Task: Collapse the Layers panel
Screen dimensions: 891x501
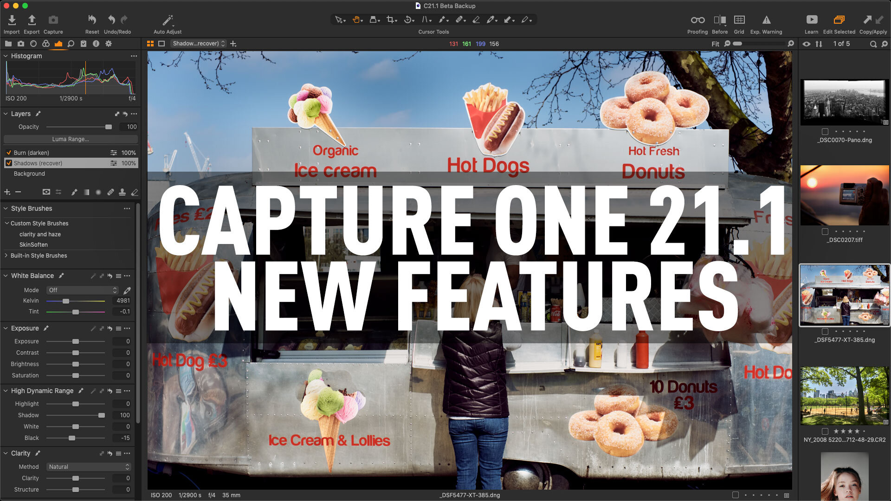Action: coord(6,114)
